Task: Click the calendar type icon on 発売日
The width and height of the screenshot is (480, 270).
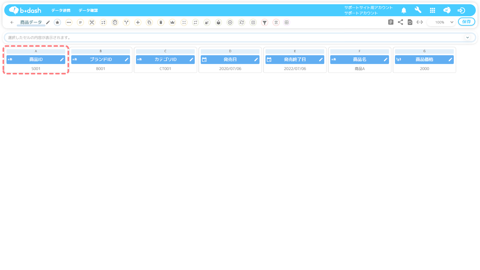Action: [x=204, y=59]
